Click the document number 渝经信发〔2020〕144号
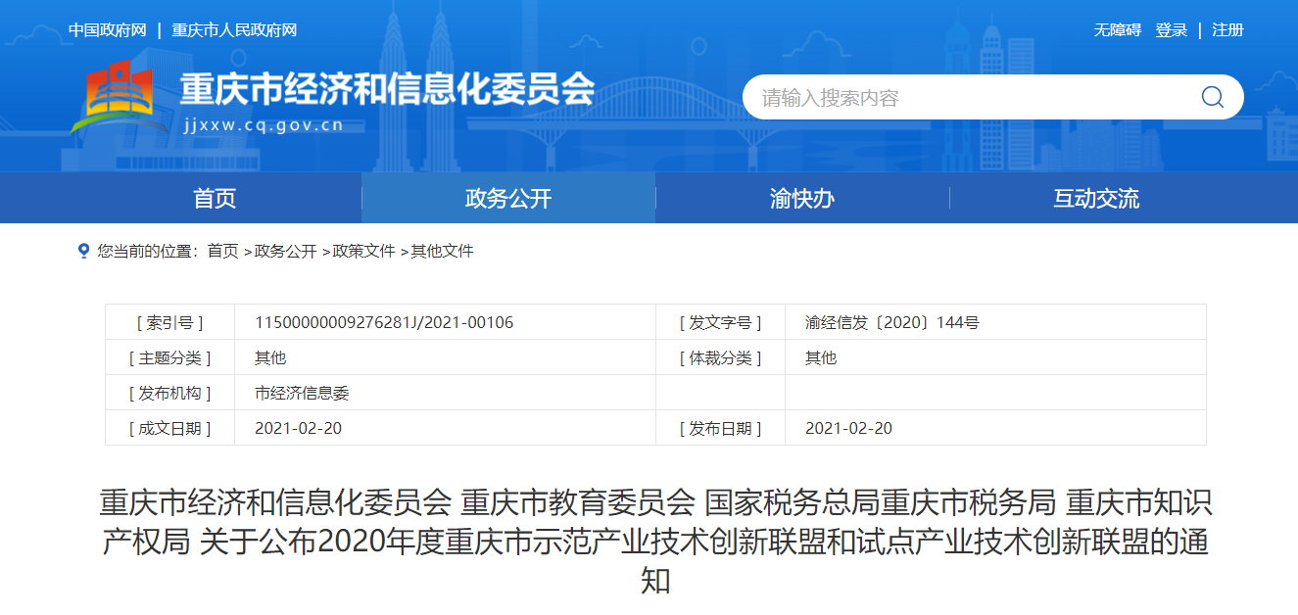1298x615 pixels. point(891,322)
